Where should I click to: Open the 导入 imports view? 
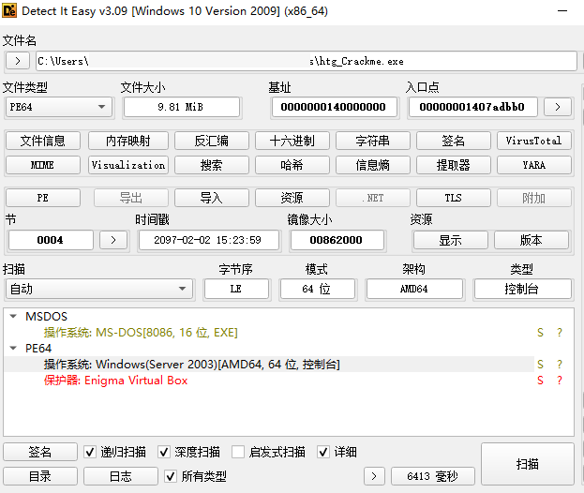pos(212,198)
